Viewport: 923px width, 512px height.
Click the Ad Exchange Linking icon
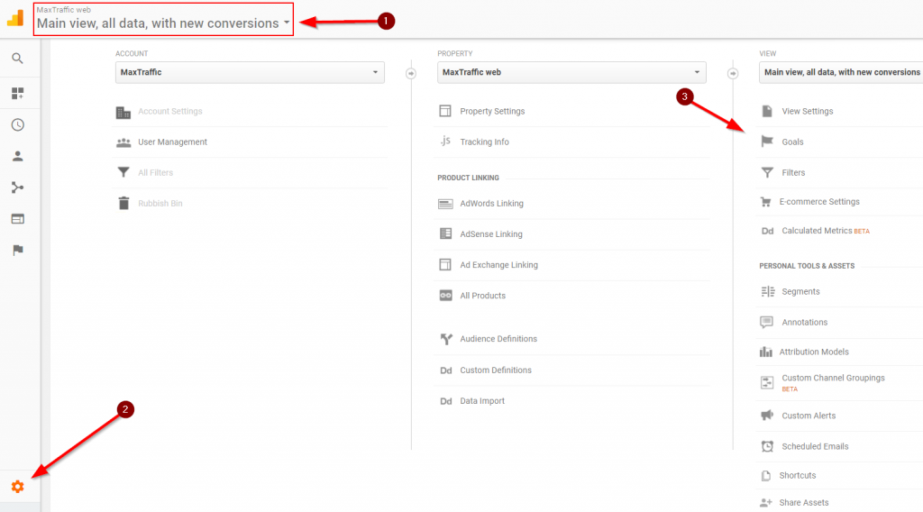pyautogui.click(x=445, y=265)
